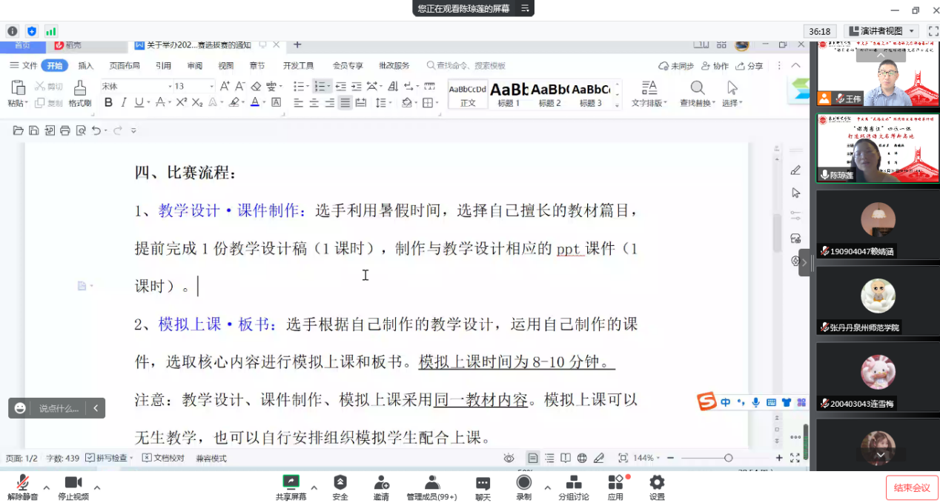Select the Heading 1 (标题 1) style
Screen dimensions: 940x503
coord(509,94)
